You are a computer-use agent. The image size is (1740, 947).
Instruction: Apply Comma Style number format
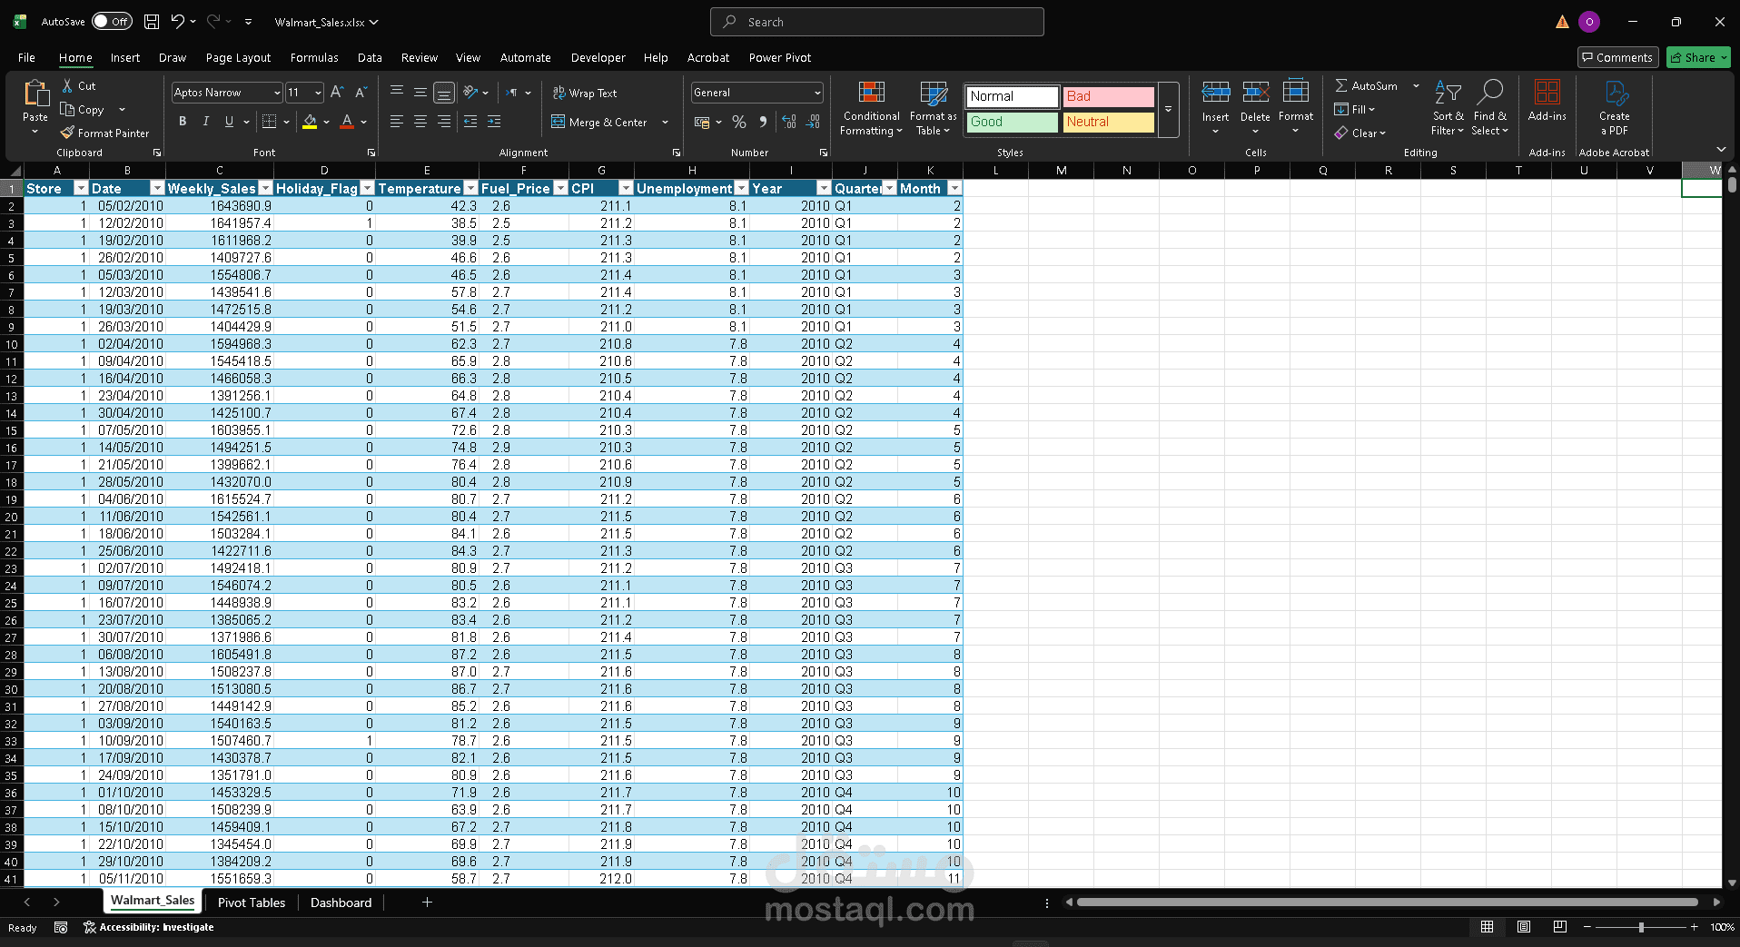763,122
